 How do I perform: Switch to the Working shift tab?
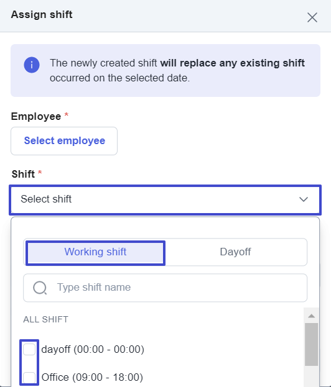coord(95,253)
